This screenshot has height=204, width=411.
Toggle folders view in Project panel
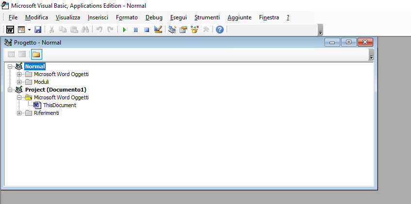[36, 54]
